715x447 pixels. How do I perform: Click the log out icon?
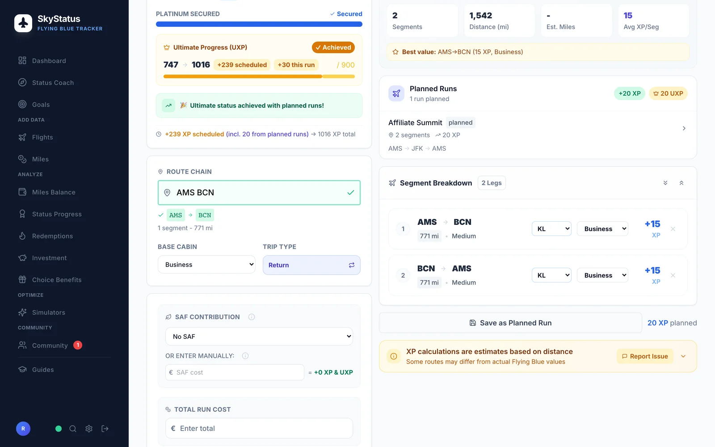pyautogui.click(x=105, y=429)
